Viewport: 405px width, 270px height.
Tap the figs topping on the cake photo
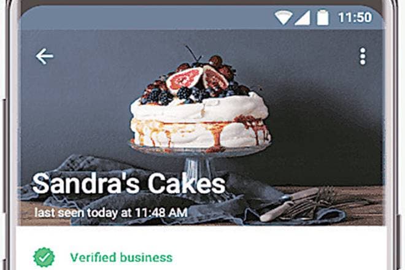point(198,79)
